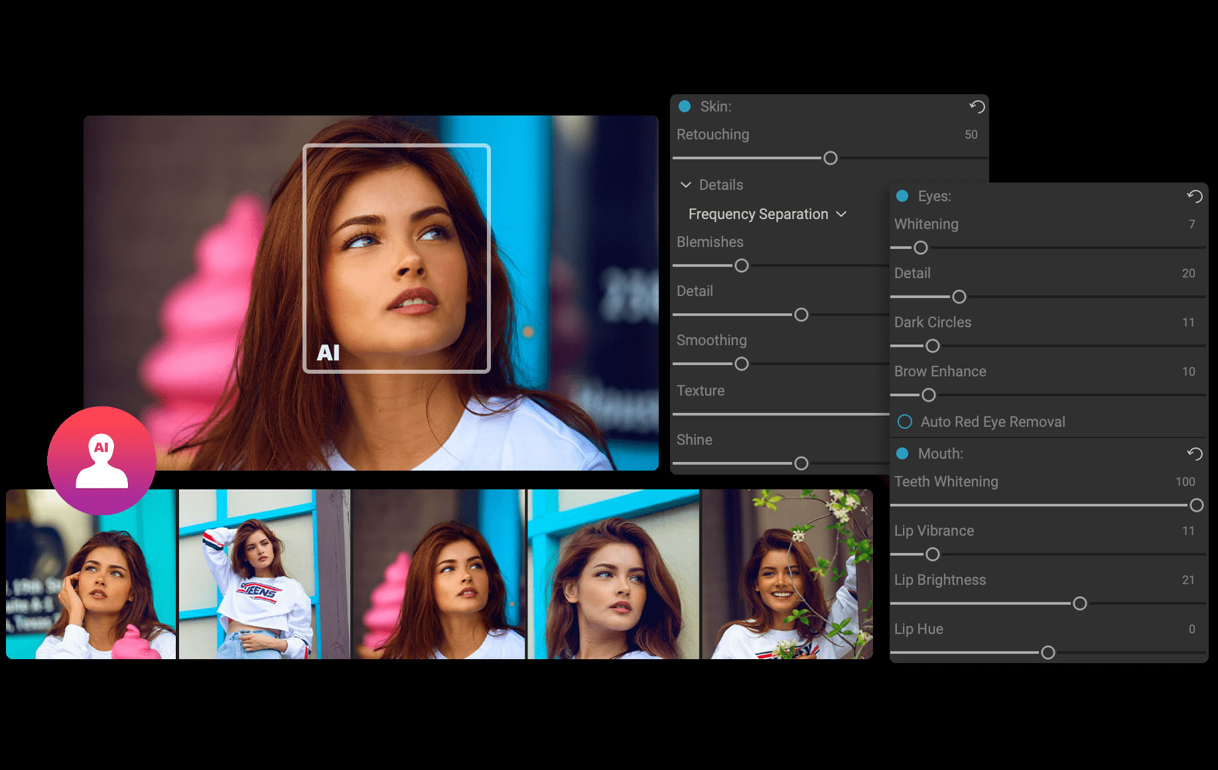Click the Lip Brightness value 21
Image resolution: width=1218 pixels, height=770 pixels.
tap(1188, 580)
